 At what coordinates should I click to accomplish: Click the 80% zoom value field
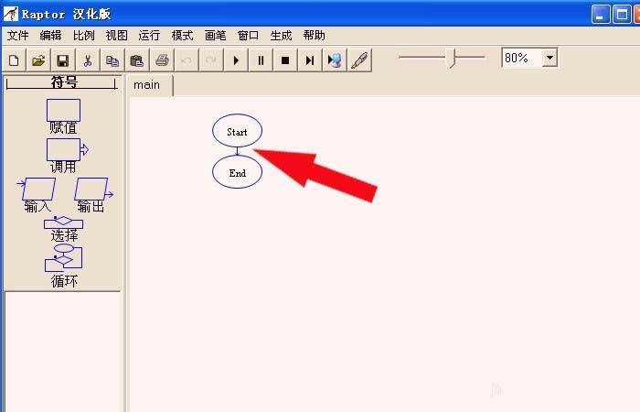tap(522, 58)
